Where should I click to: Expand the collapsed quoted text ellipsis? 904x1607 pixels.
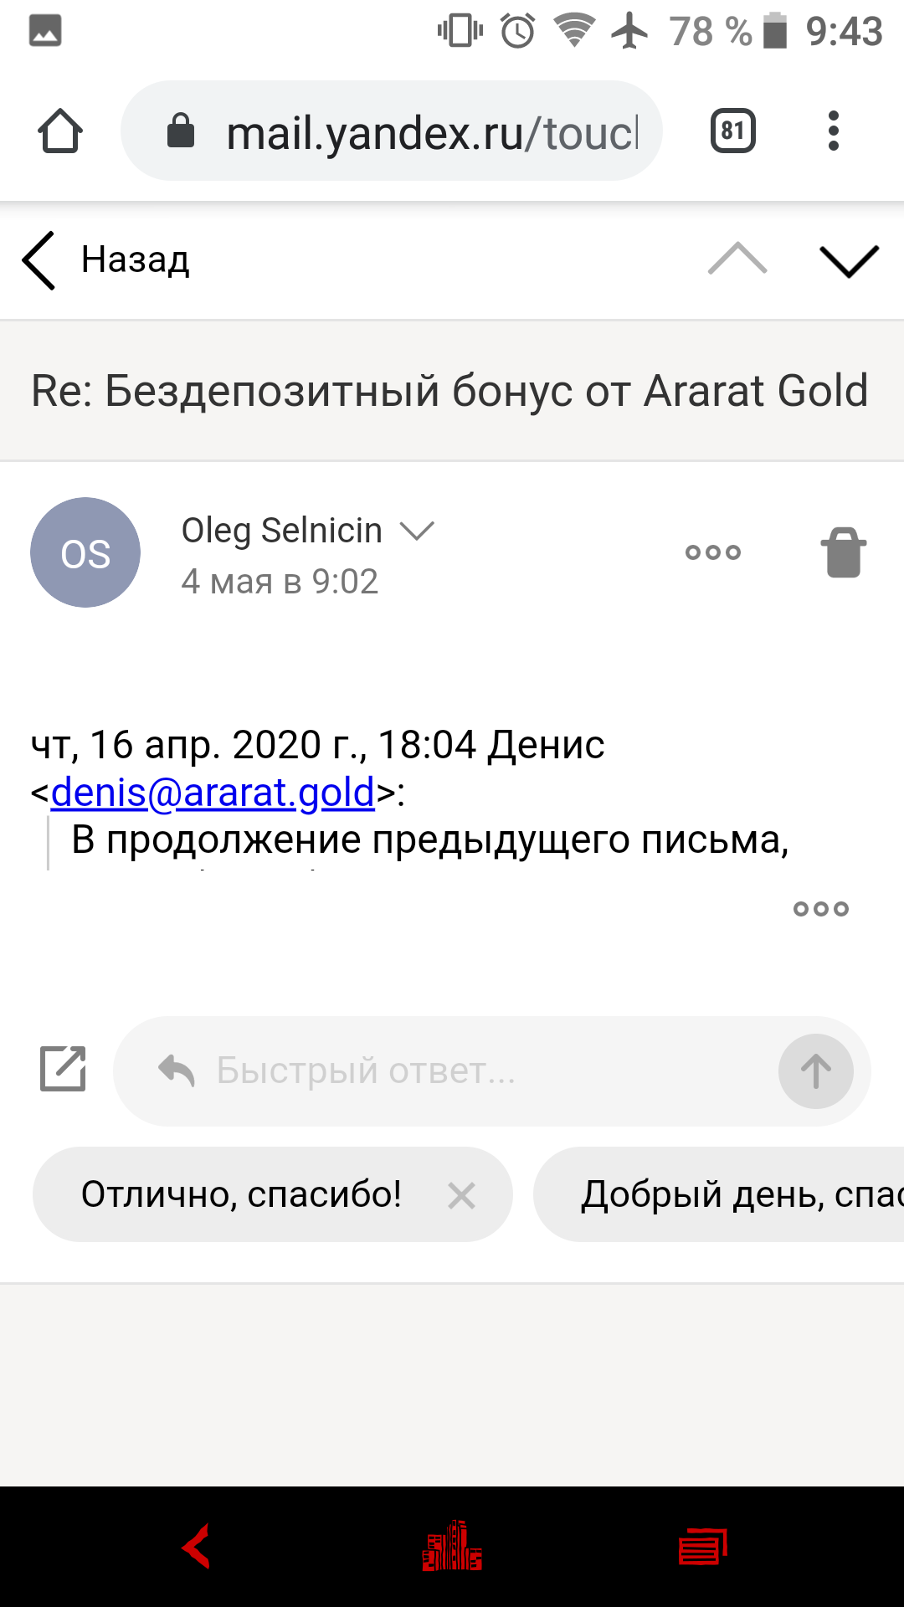[x=820, y=909]
